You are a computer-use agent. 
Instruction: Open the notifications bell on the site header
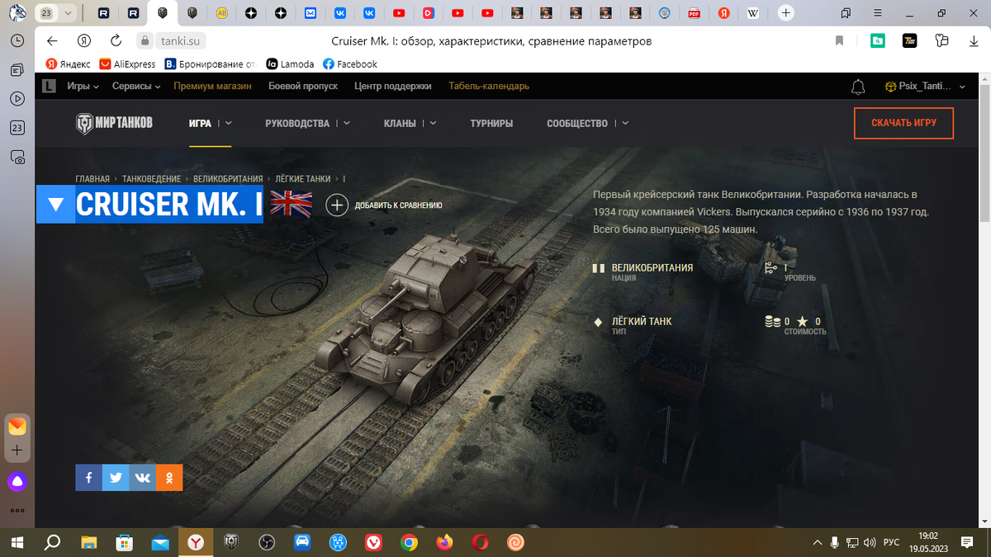859,87
